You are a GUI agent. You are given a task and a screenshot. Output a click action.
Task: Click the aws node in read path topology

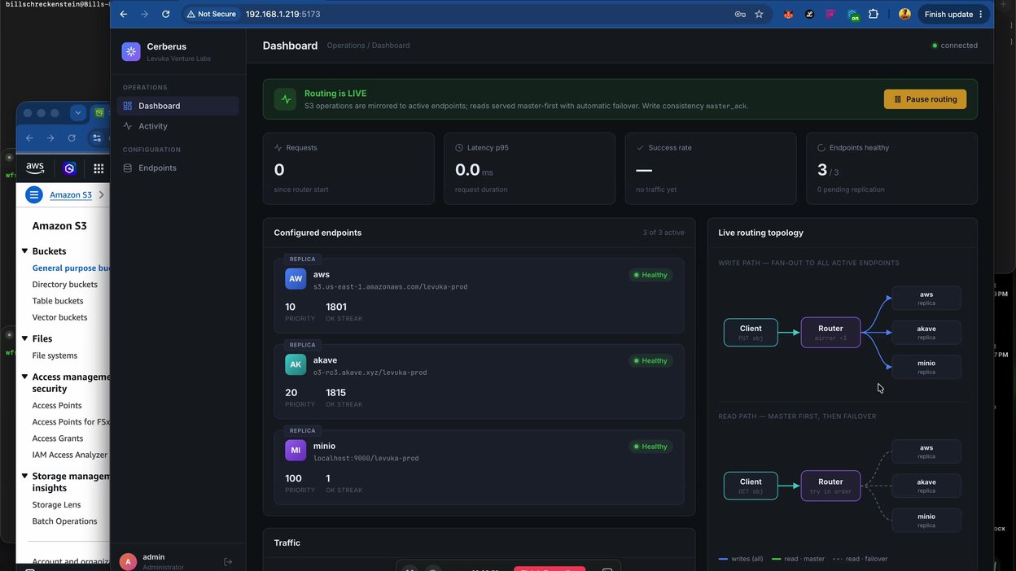tap(926, 451)
